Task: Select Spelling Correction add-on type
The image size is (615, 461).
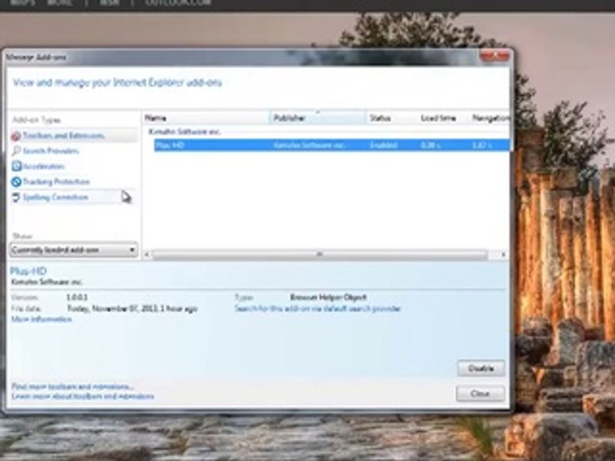Action: point(74,197)
